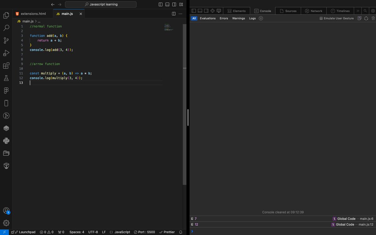
Task: Open the Run and Debug view
Action: (x=6, y=53)
